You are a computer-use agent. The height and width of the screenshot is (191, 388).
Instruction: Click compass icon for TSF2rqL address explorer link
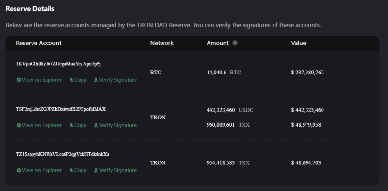click(19, 125)
